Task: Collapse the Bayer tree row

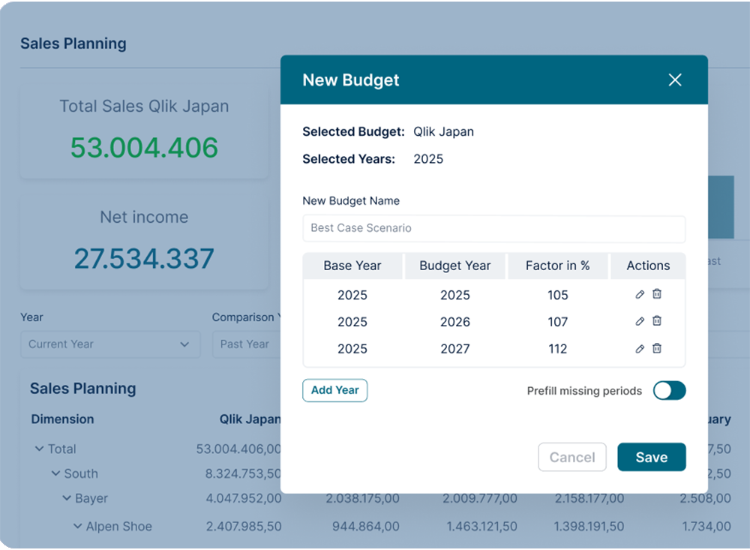Action: [67, 498]
